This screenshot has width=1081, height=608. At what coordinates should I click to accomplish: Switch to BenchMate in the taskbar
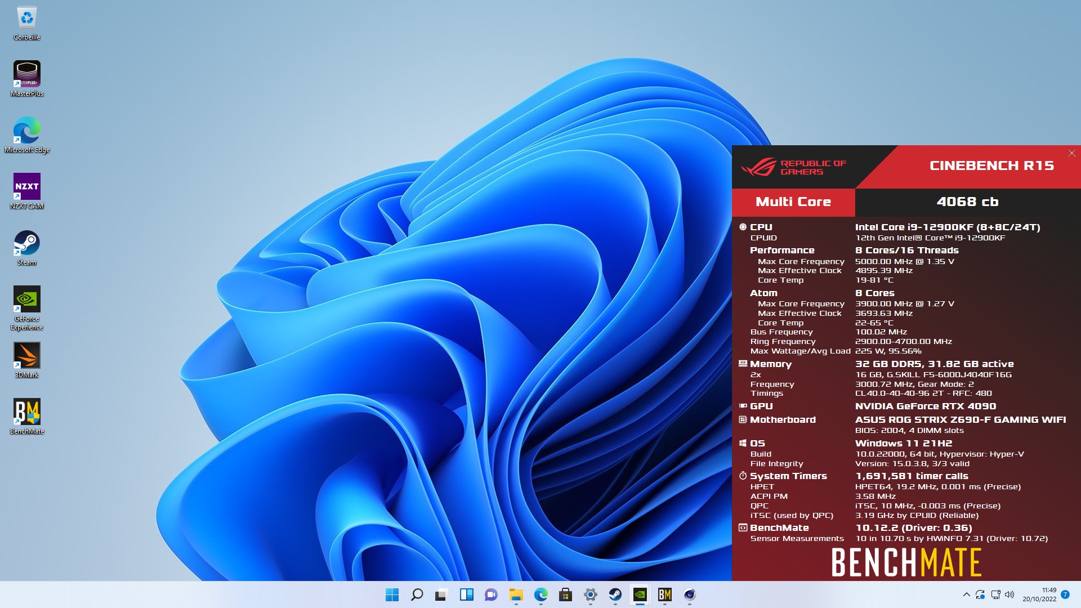coord(664,594)
